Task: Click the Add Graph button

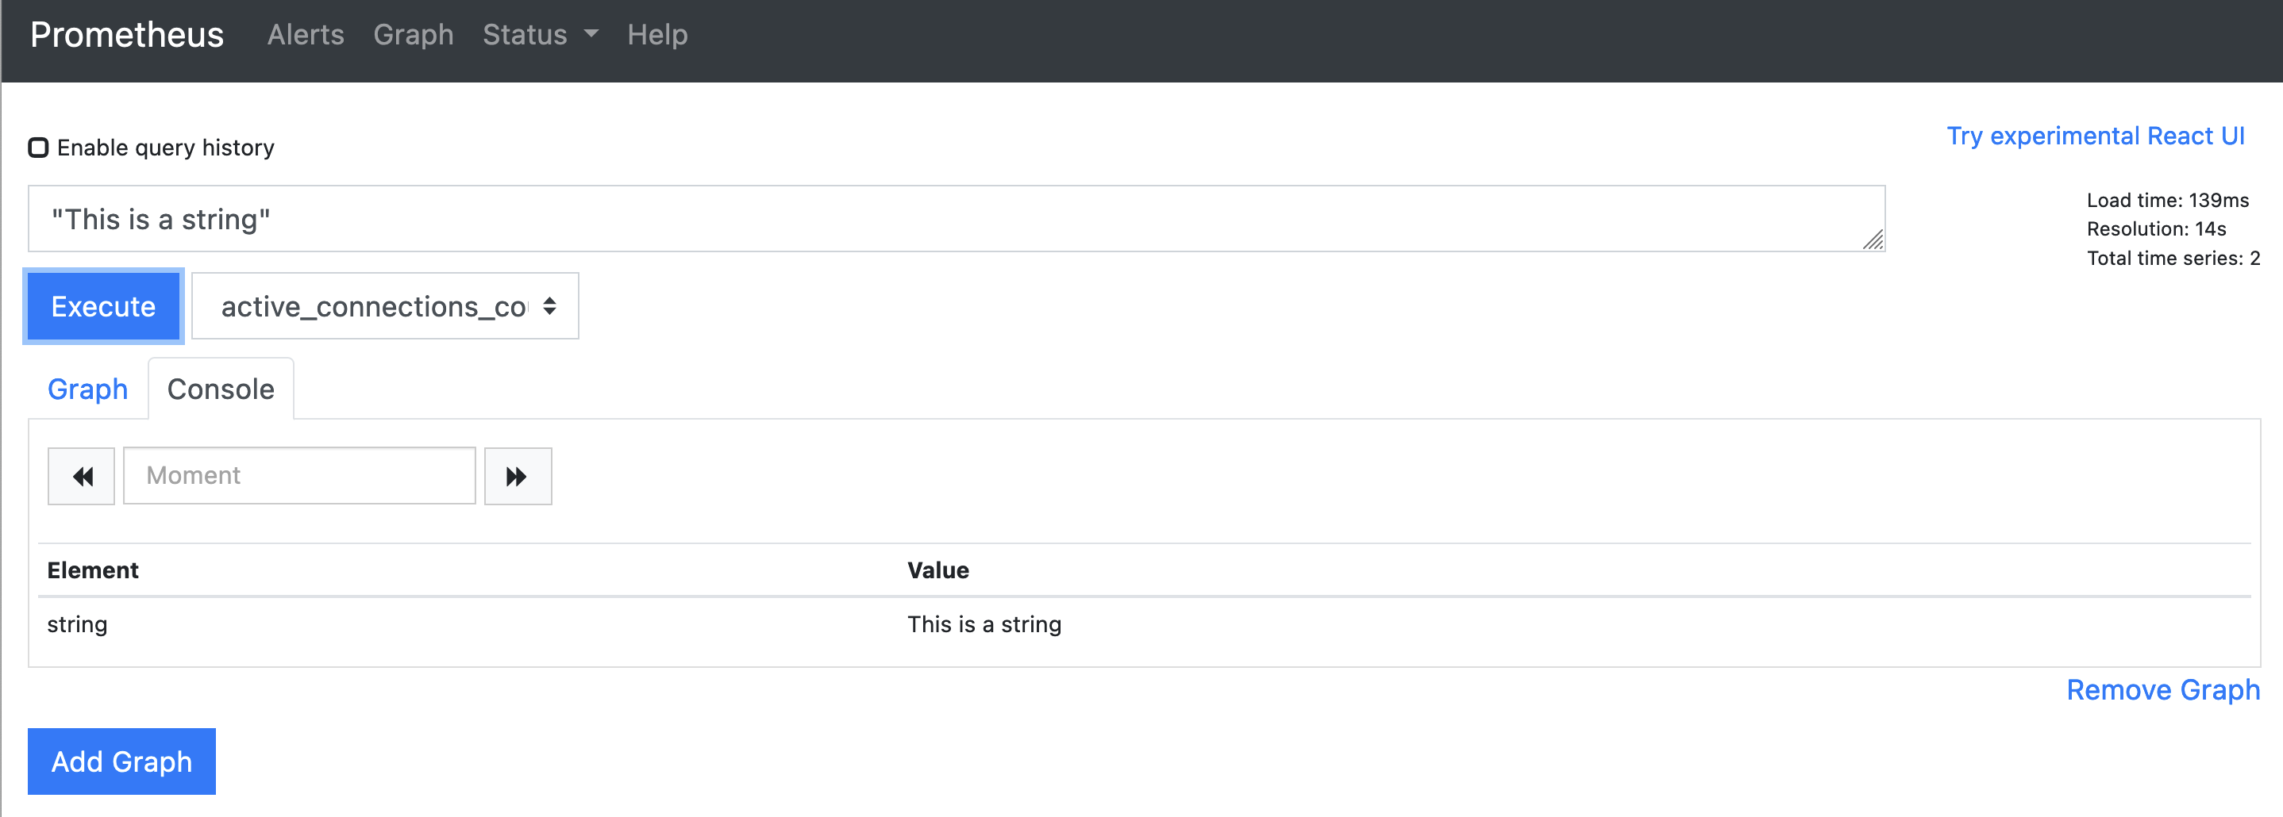Action: click(x=122, y=761)
